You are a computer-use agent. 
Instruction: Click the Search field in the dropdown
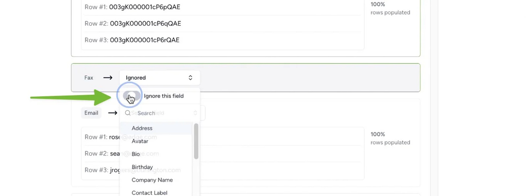pyautogui.click(x=160, y=113)
